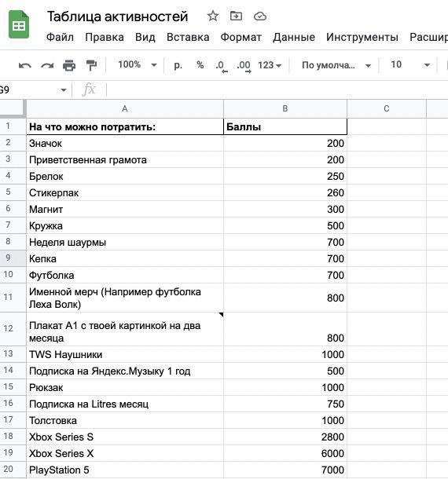Apply percent format button

click(200, 64)
